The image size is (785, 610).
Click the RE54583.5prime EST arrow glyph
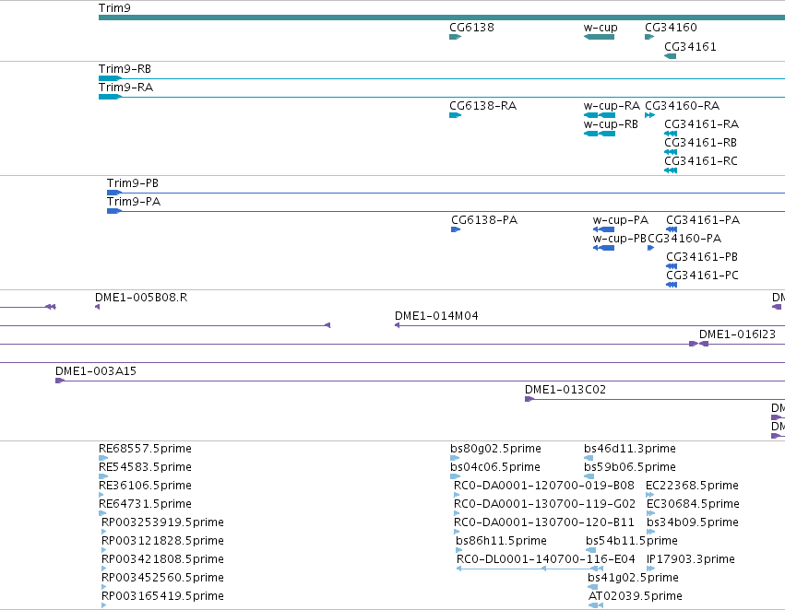[103, 476]
